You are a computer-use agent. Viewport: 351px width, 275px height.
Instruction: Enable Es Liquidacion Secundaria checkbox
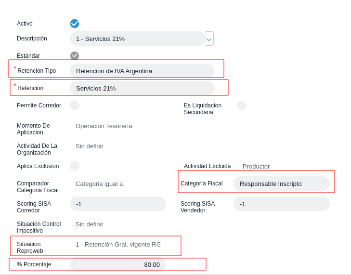coord(242,105)
